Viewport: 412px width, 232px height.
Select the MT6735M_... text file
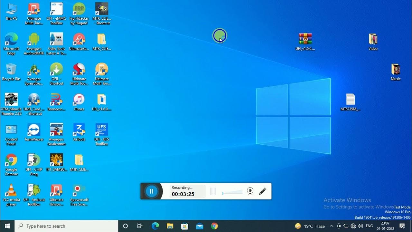[350, 102]
